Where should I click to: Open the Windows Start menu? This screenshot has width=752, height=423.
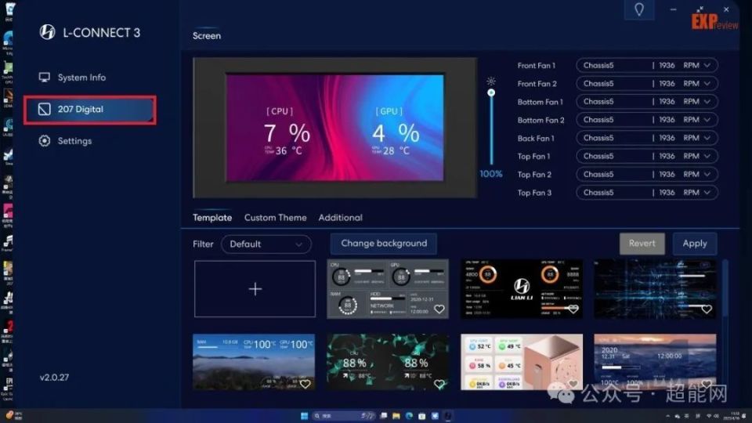click(304, 416)
